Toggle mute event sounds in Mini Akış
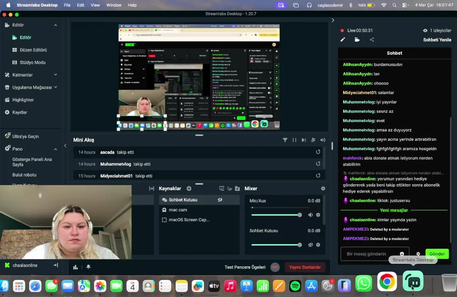This screenshot has height=297, width=457. pyautogui.click(x=313, y=140)
